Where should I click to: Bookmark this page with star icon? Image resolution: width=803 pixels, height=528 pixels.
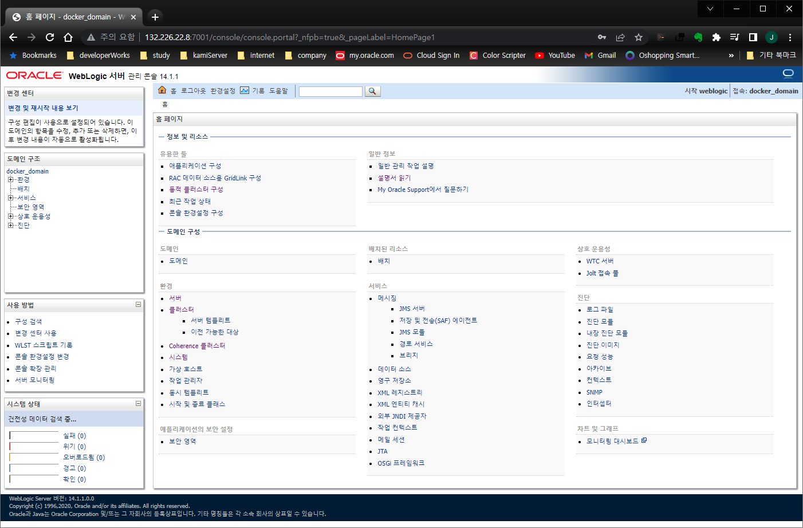point(639,37)
